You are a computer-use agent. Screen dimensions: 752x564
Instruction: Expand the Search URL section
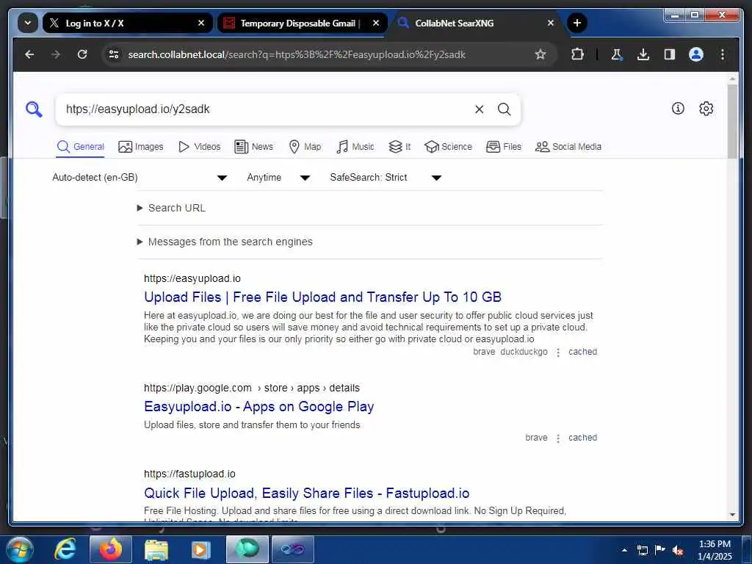pyautogui.click(x=172, y=208)
